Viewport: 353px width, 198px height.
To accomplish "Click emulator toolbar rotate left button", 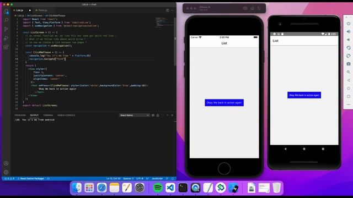I will tap(349, 48).
